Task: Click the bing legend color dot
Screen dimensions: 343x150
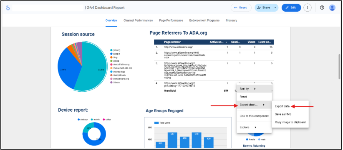Action: click(111, 57)
